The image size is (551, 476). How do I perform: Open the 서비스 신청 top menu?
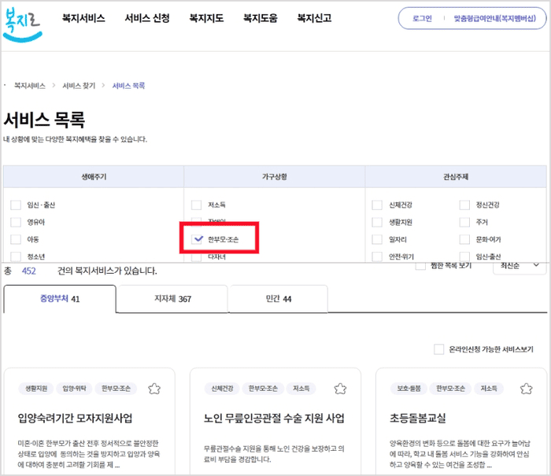coord(147,18)
